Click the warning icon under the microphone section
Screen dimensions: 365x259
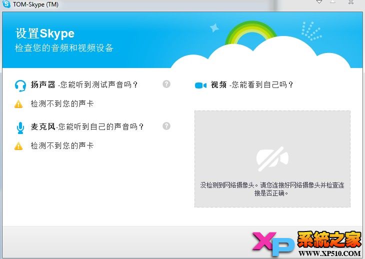click(18, 146)
